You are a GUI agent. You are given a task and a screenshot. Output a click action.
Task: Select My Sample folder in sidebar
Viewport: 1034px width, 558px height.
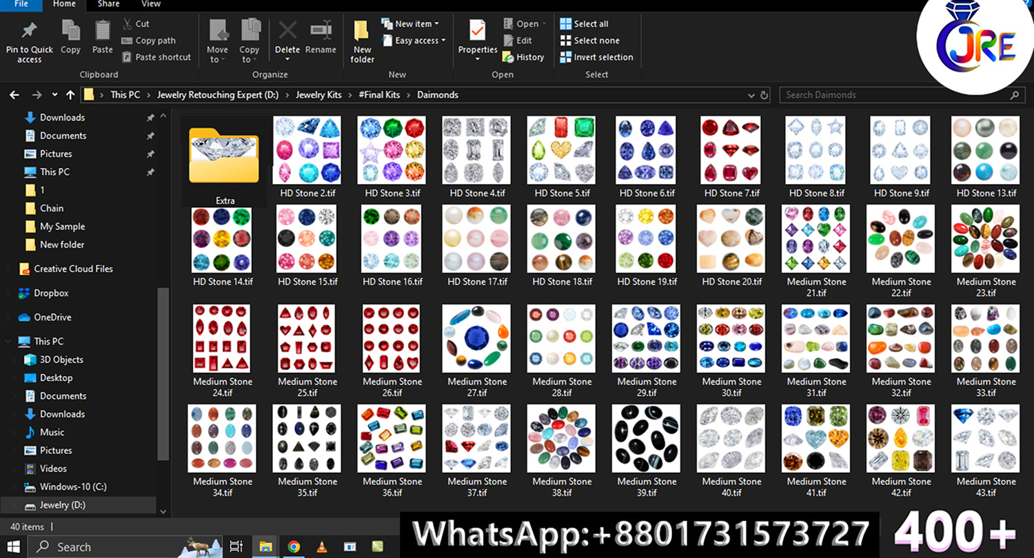(x=62, y=227)
